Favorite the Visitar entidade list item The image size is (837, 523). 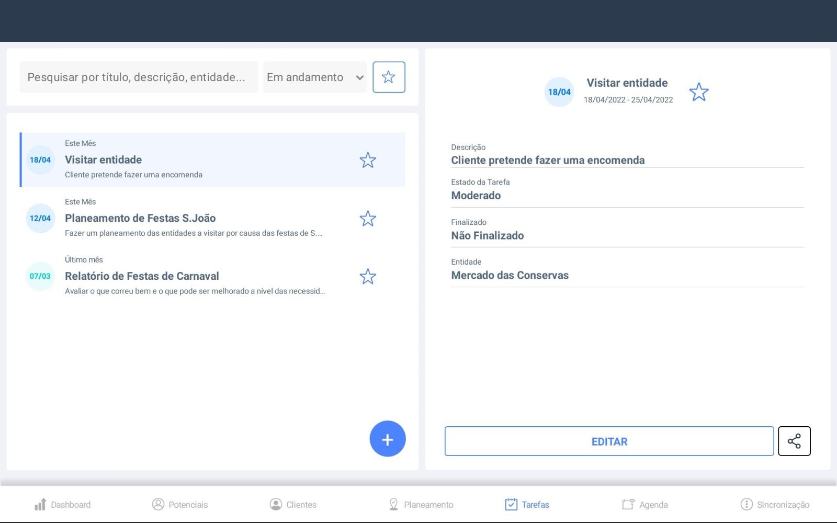[368, 160]
